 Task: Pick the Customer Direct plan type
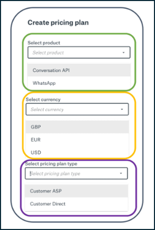coord(76,204)
